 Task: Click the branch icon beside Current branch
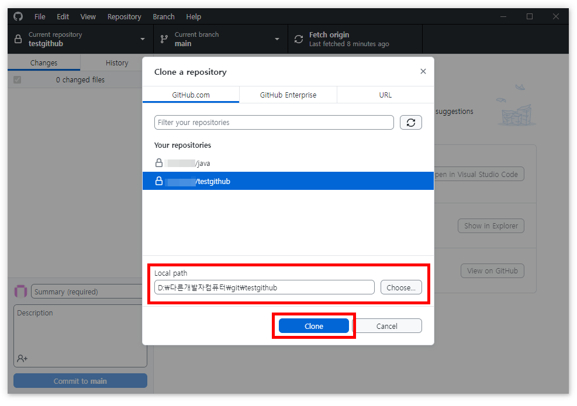[164, 39]
